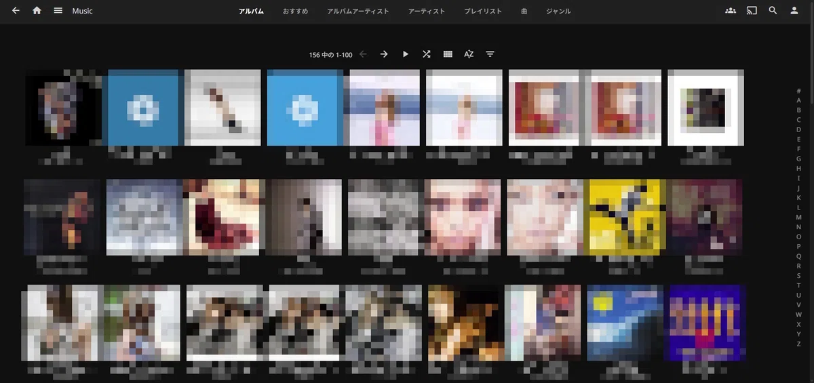The width and height of the screenshot is (814, 383).
Task: Jump to letter E in alphabet picker
Action: [799, 139]
